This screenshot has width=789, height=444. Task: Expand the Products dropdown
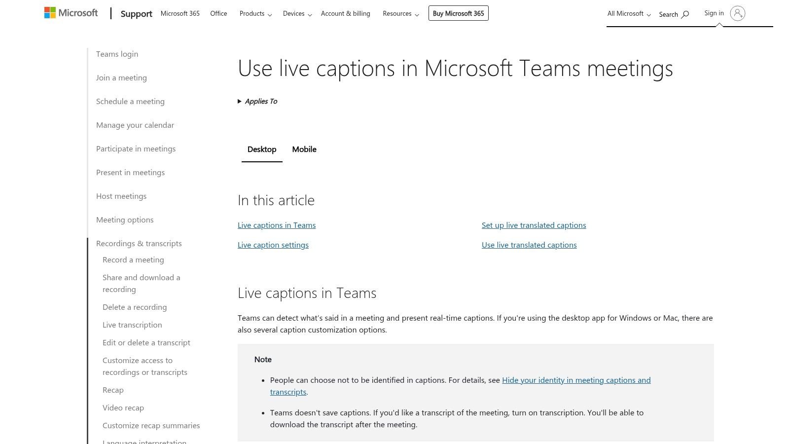[x=255, y=14]
